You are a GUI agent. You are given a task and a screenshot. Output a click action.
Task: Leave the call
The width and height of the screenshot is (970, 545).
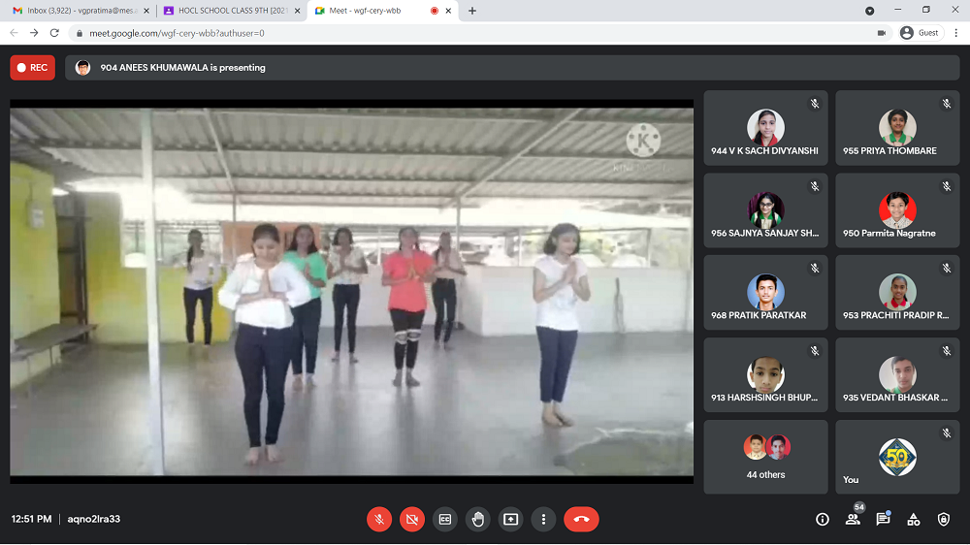(x=581, y=519)
